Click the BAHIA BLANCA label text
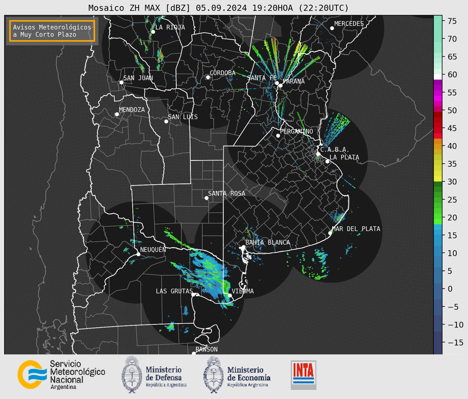Screen dimensions: 468x399 tap(268, 243)
